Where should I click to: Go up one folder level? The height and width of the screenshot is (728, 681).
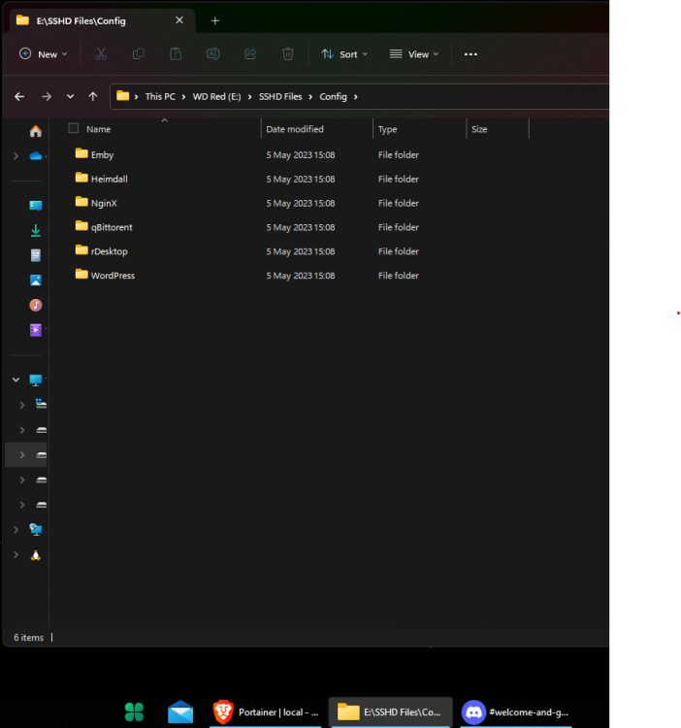pos(93,96)
